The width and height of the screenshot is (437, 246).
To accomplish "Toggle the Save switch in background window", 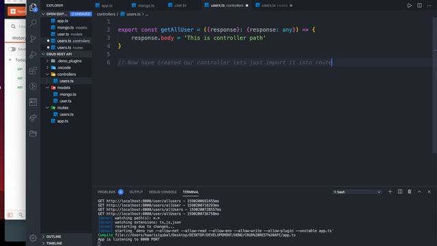I will [12, 49].
